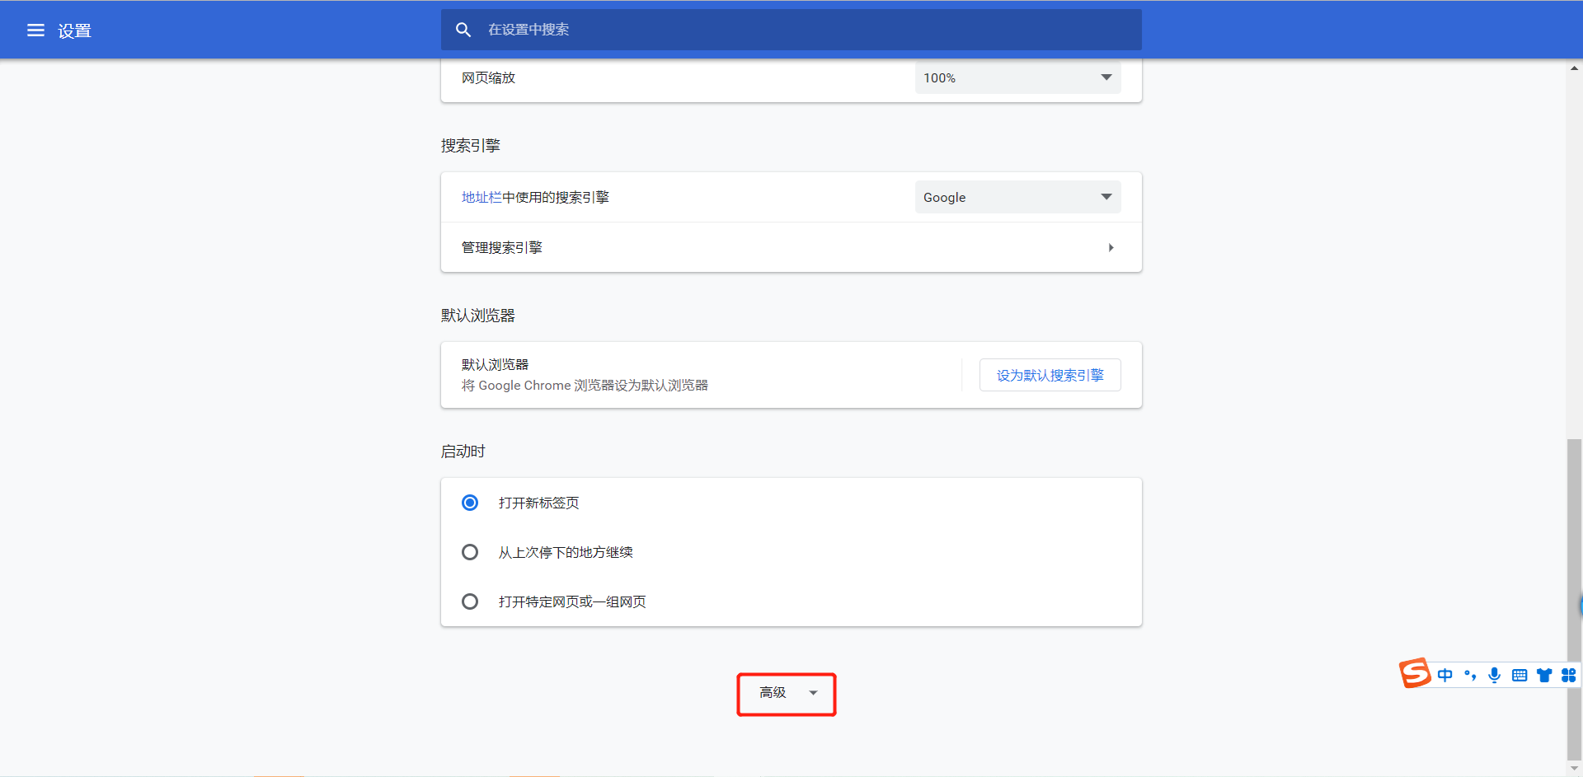Click the 设置 page title
This screenshot has width=1583, height=777.
[x=74, y=31]
